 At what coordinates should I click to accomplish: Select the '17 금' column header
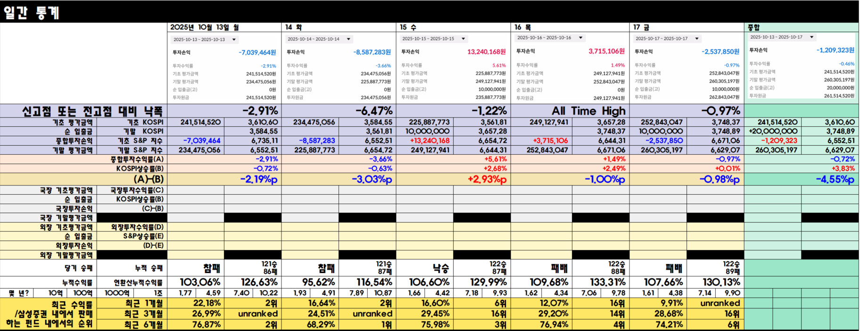pyautogui.click(x=687, y=27)
